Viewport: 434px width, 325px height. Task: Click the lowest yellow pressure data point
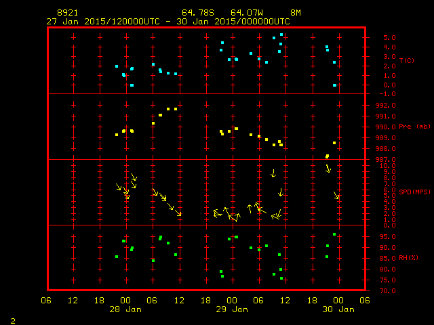327,156
